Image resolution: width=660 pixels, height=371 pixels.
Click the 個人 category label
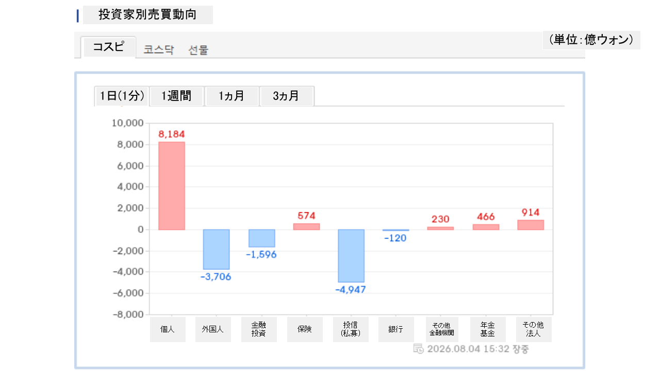168,329
